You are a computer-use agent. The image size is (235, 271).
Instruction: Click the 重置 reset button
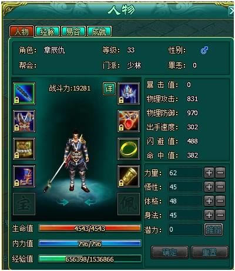(x=210, y=252)
